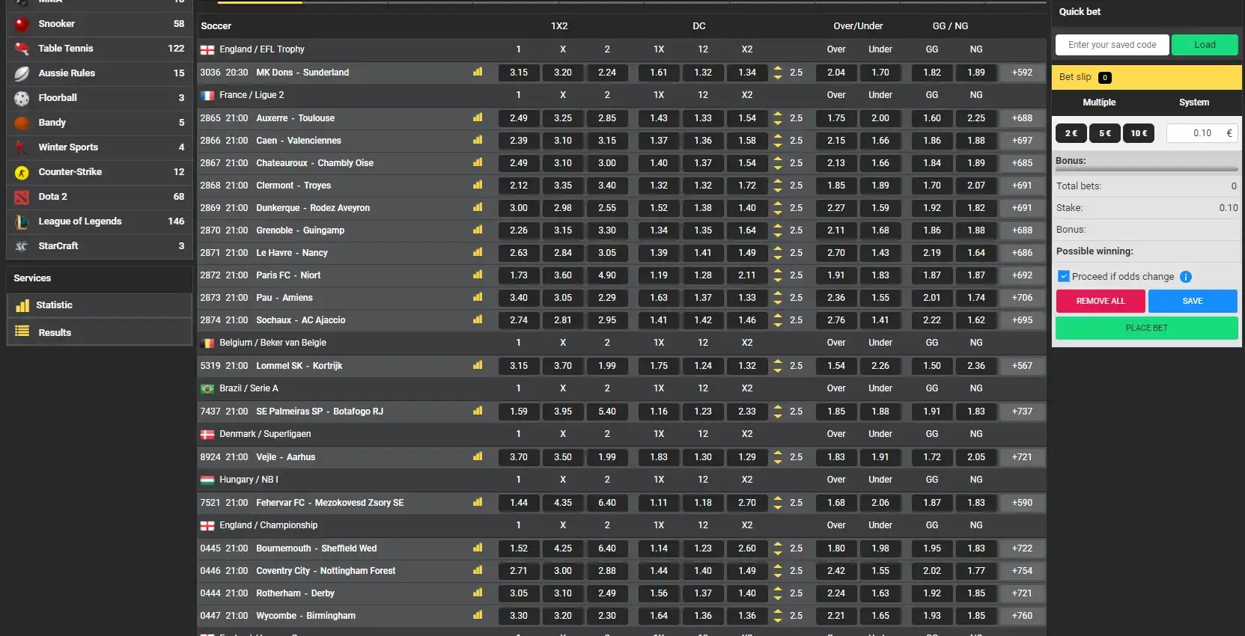
Task: Click the Dota 2 icon in sidebar
Action: tap(22, 197)
